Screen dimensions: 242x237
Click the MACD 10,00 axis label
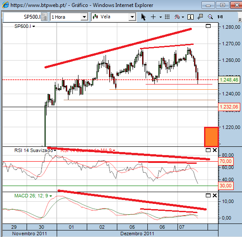tap(228, 201)
